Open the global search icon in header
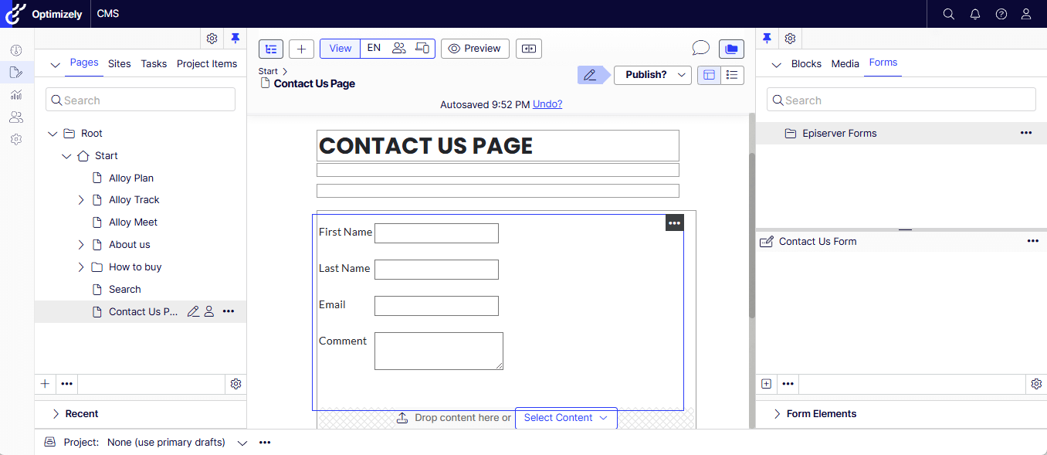The image size is (1047, 455). (x=949, y=14)
